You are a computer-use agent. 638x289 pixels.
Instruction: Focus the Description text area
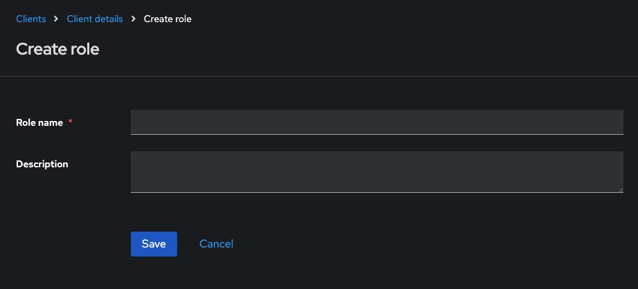click(x=376, y=171)
